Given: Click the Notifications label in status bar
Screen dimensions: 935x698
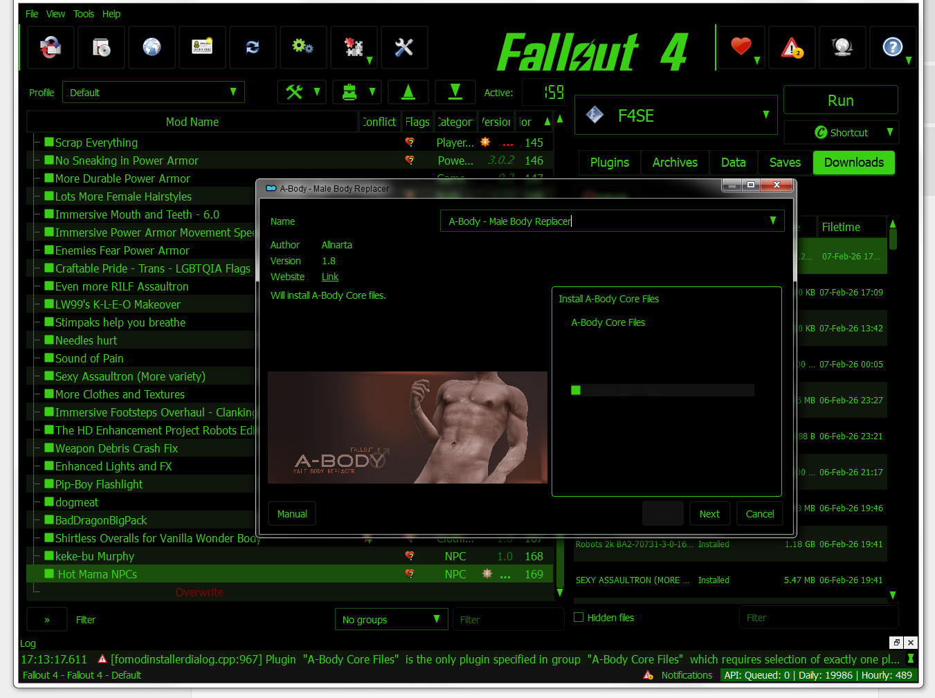Looking at the screenshot, I should pyautogui.click(x=687, y=675).
